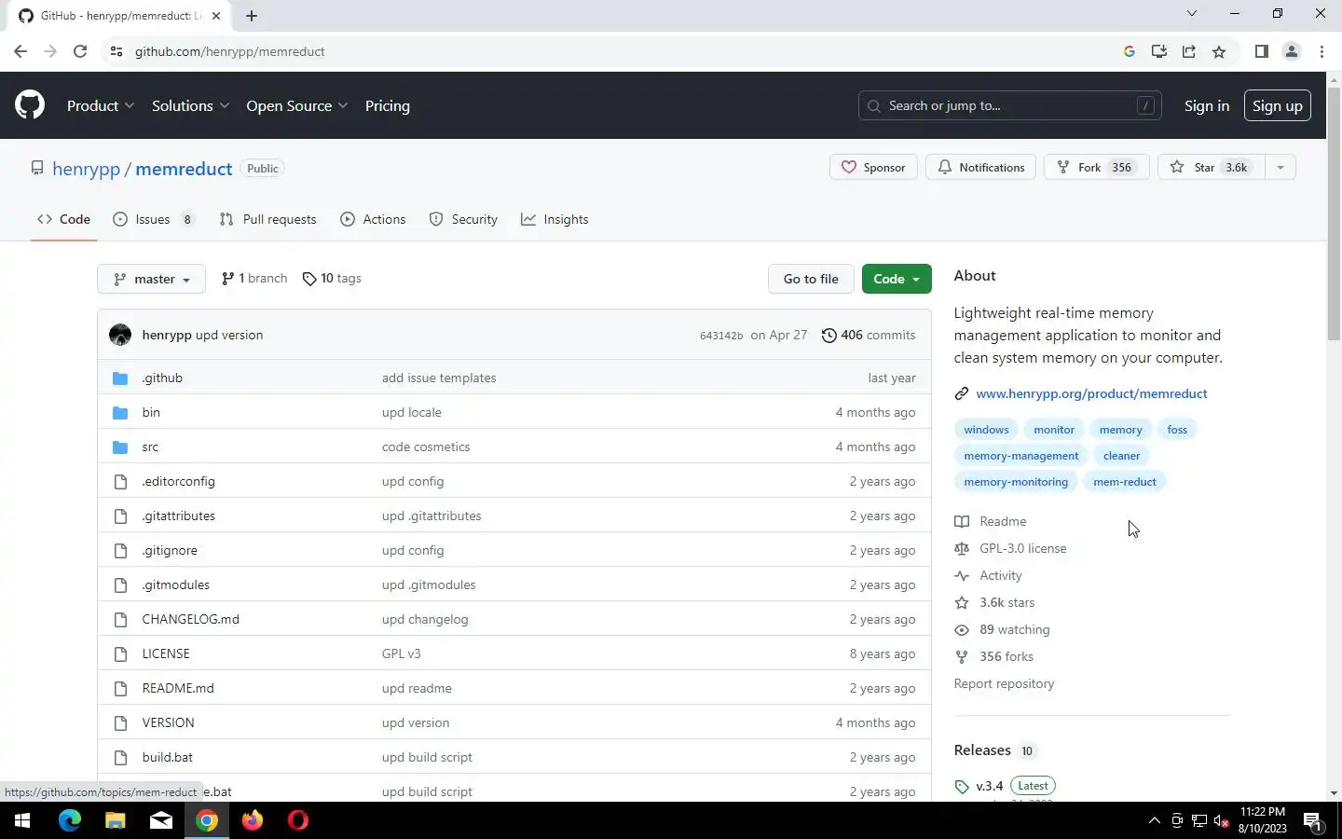Click the link icon beside the henrypp.org URL
Screen dimensions: 1342x839
[962, 393]
